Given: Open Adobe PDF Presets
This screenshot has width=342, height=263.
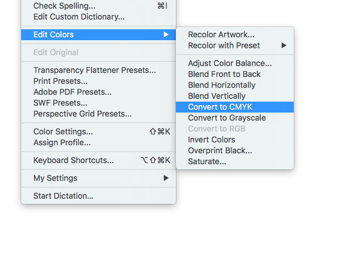Looking at the screenshot, I should [99, 92].
